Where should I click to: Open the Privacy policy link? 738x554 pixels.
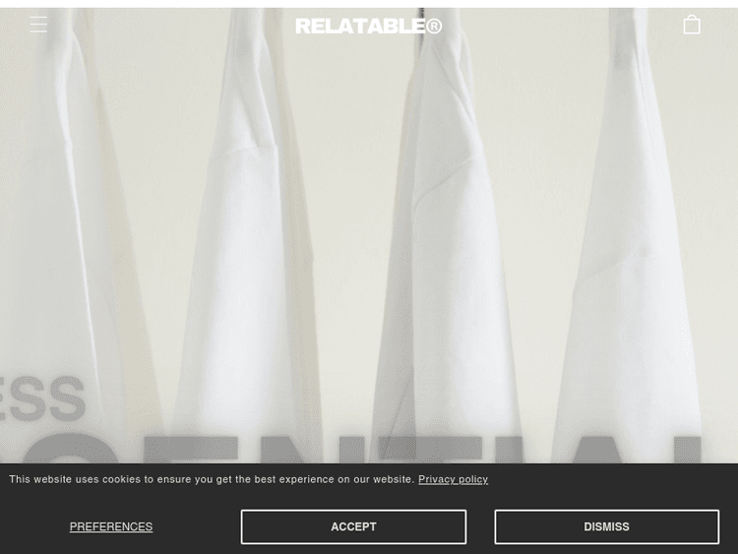[453, 479]
